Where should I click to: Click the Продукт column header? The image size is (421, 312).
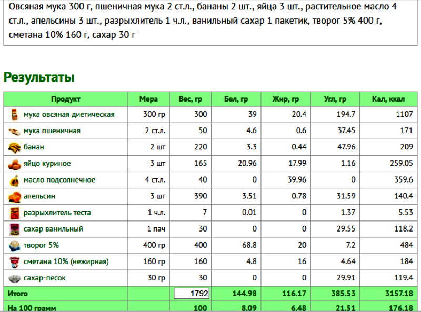[66, 99]
